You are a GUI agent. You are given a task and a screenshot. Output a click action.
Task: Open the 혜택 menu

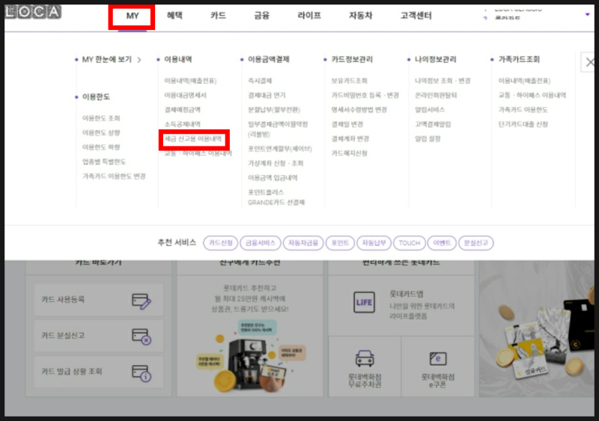(x=174, y=16)
